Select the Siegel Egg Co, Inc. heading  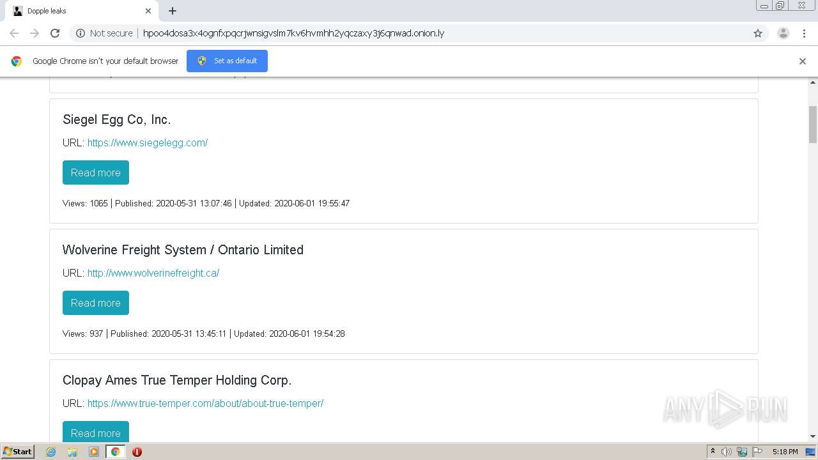tap(117, 119)
